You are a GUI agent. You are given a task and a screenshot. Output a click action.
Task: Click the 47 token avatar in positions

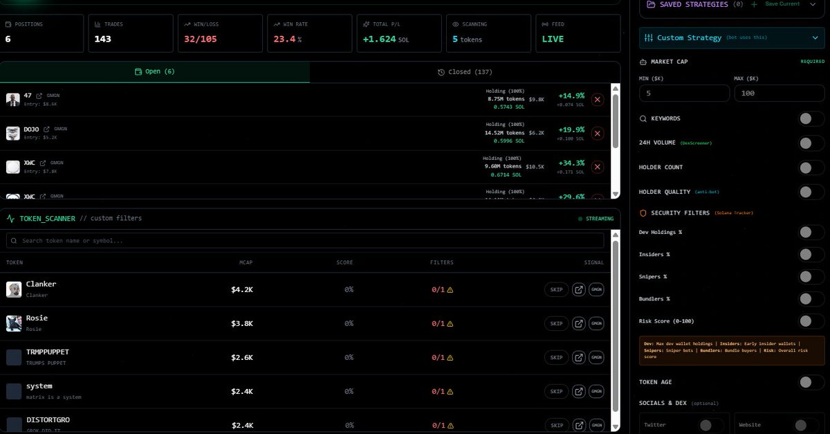pos(12,100)
